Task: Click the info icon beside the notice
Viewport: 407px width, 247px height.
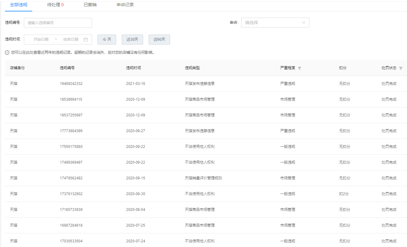Action: (x=7, y=52)
